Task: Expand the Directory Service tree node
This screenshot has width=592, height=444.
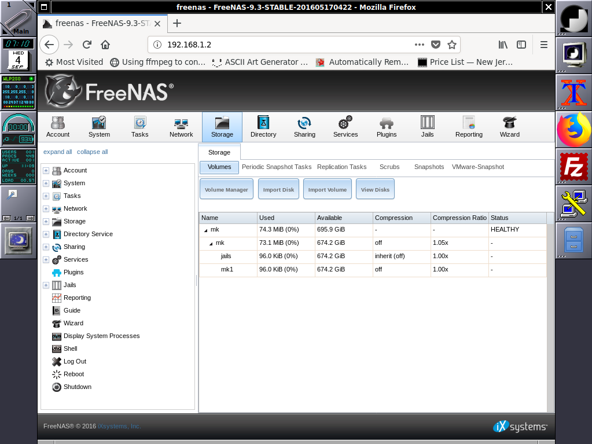Action: click(x=46, y=234)
